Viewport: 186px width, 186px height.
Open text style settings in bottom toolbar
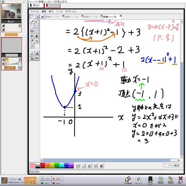(x=95, y=166)
